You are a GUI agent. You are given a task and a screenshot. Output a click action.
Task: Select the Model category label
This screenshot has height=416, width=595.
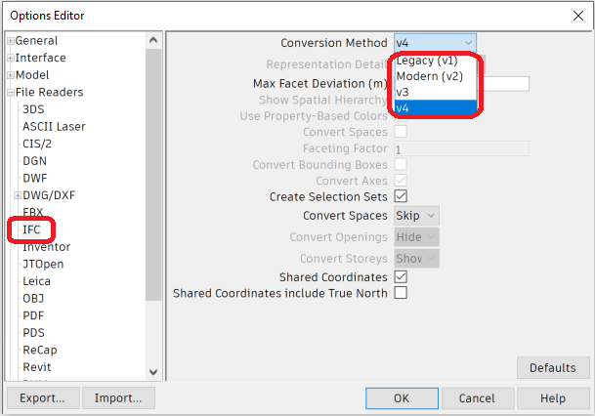pyautogui.click(x=32, y=75)
